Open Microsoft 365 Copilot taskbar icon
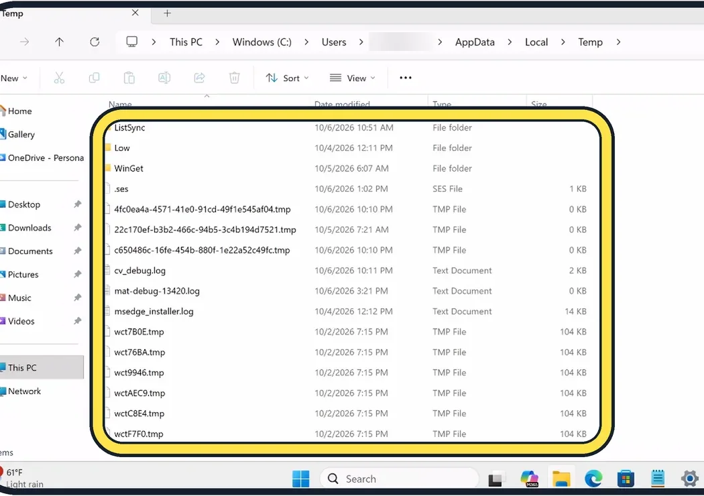Image resolution: width=704 pixels, height=496 pixels. [x=530, y=479]
